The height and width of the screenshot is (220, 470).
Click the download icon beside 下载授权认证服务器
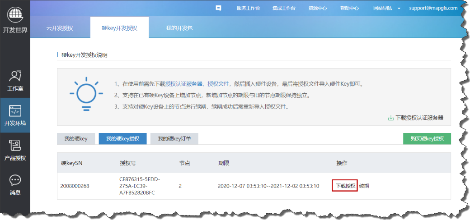(x=390, y=118)
